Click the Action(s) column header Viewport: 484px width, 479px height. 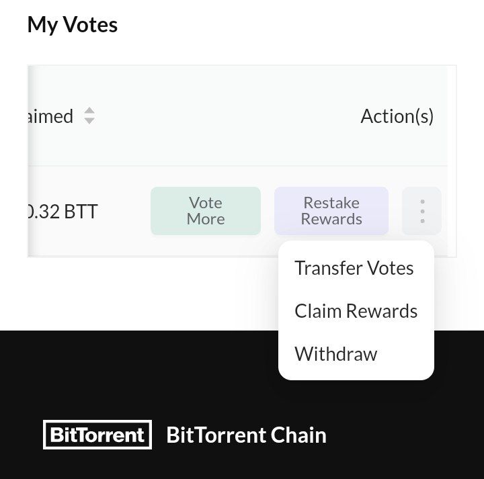click(x=397, y=116)
